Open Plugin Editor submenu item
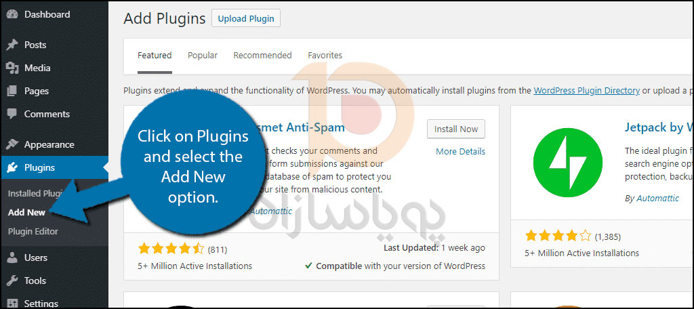 [33, 231]
